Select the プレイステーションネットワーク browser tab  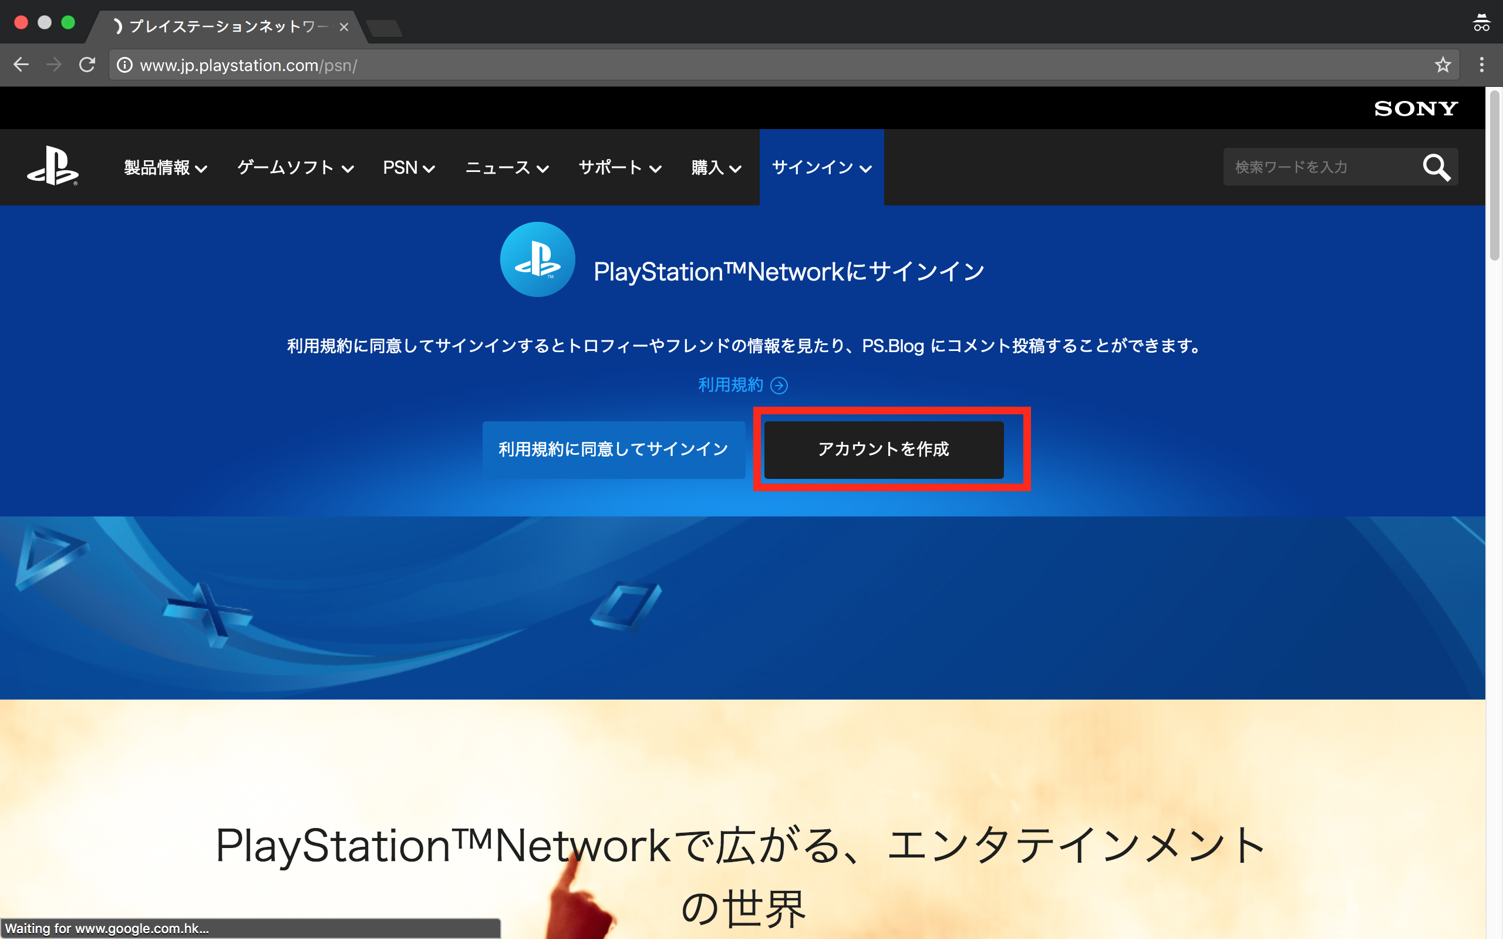[227, 27]
